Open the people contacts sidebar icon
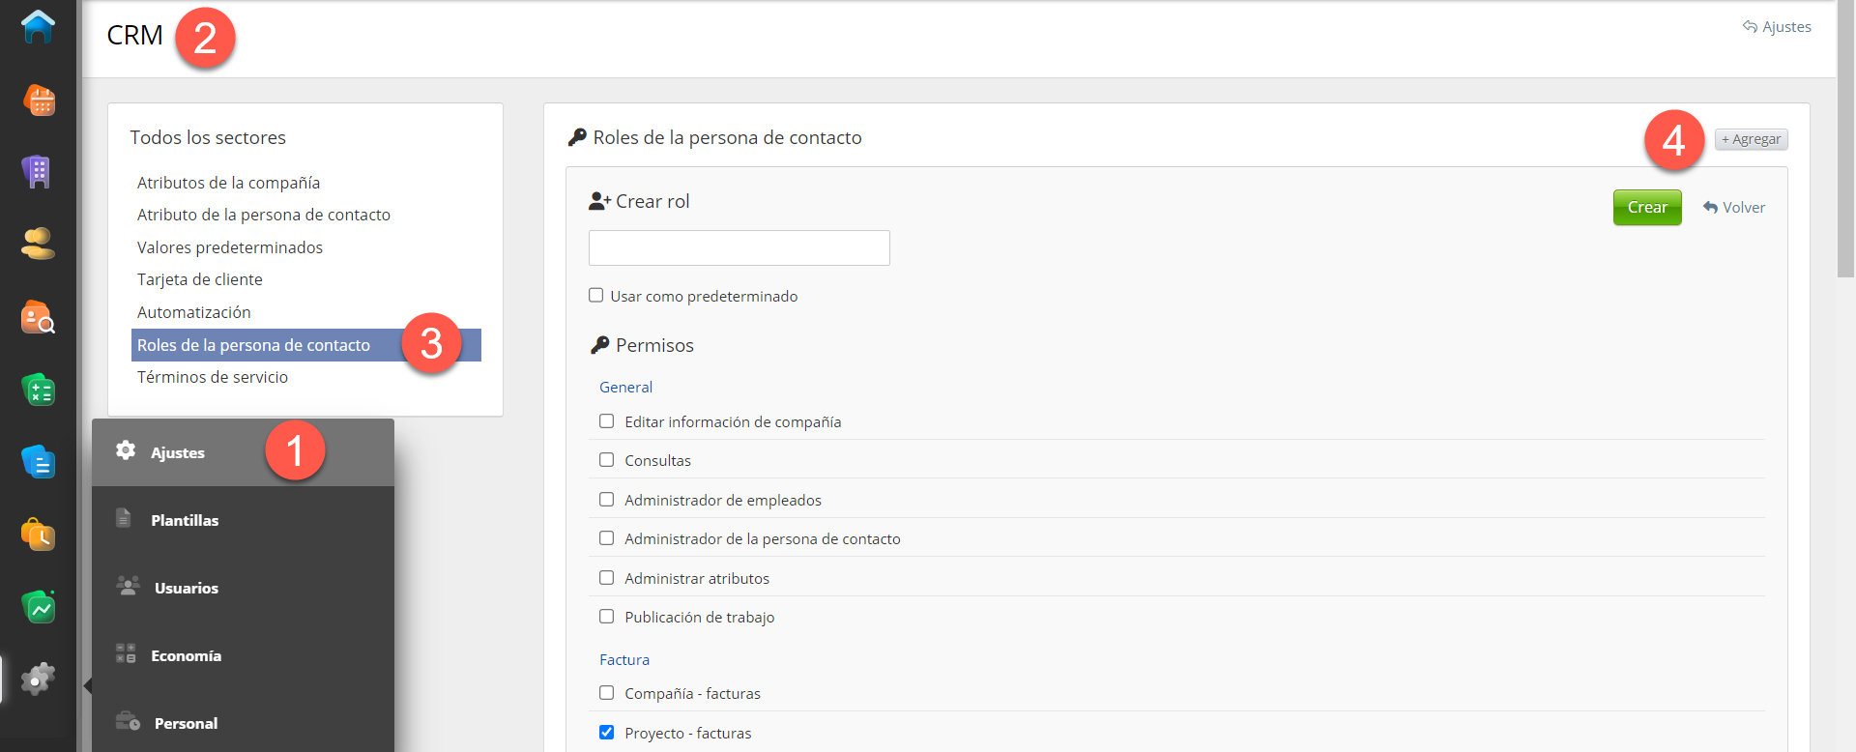The height and width of the screenshot is (752, 1856). pos(38,244)
